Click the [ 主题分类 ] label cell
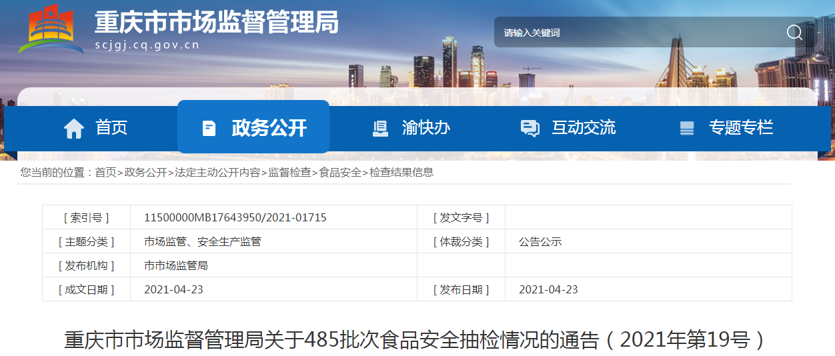Viewport: 835px width, 356px height. click(86, 241)
